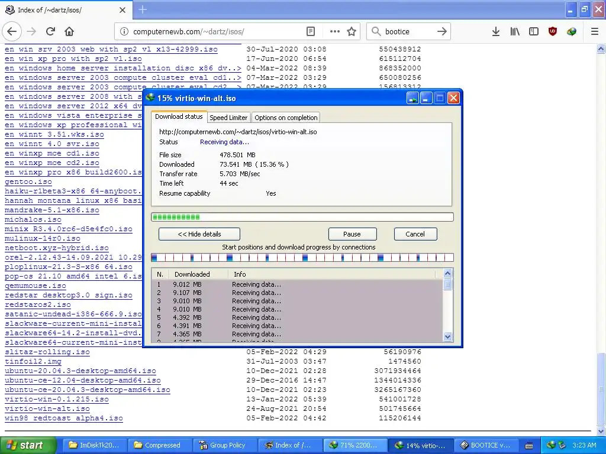The width and height of the screenshot is (606, 454).
Task: Open the Firefox home page
Action: click(x=69, y=32)
